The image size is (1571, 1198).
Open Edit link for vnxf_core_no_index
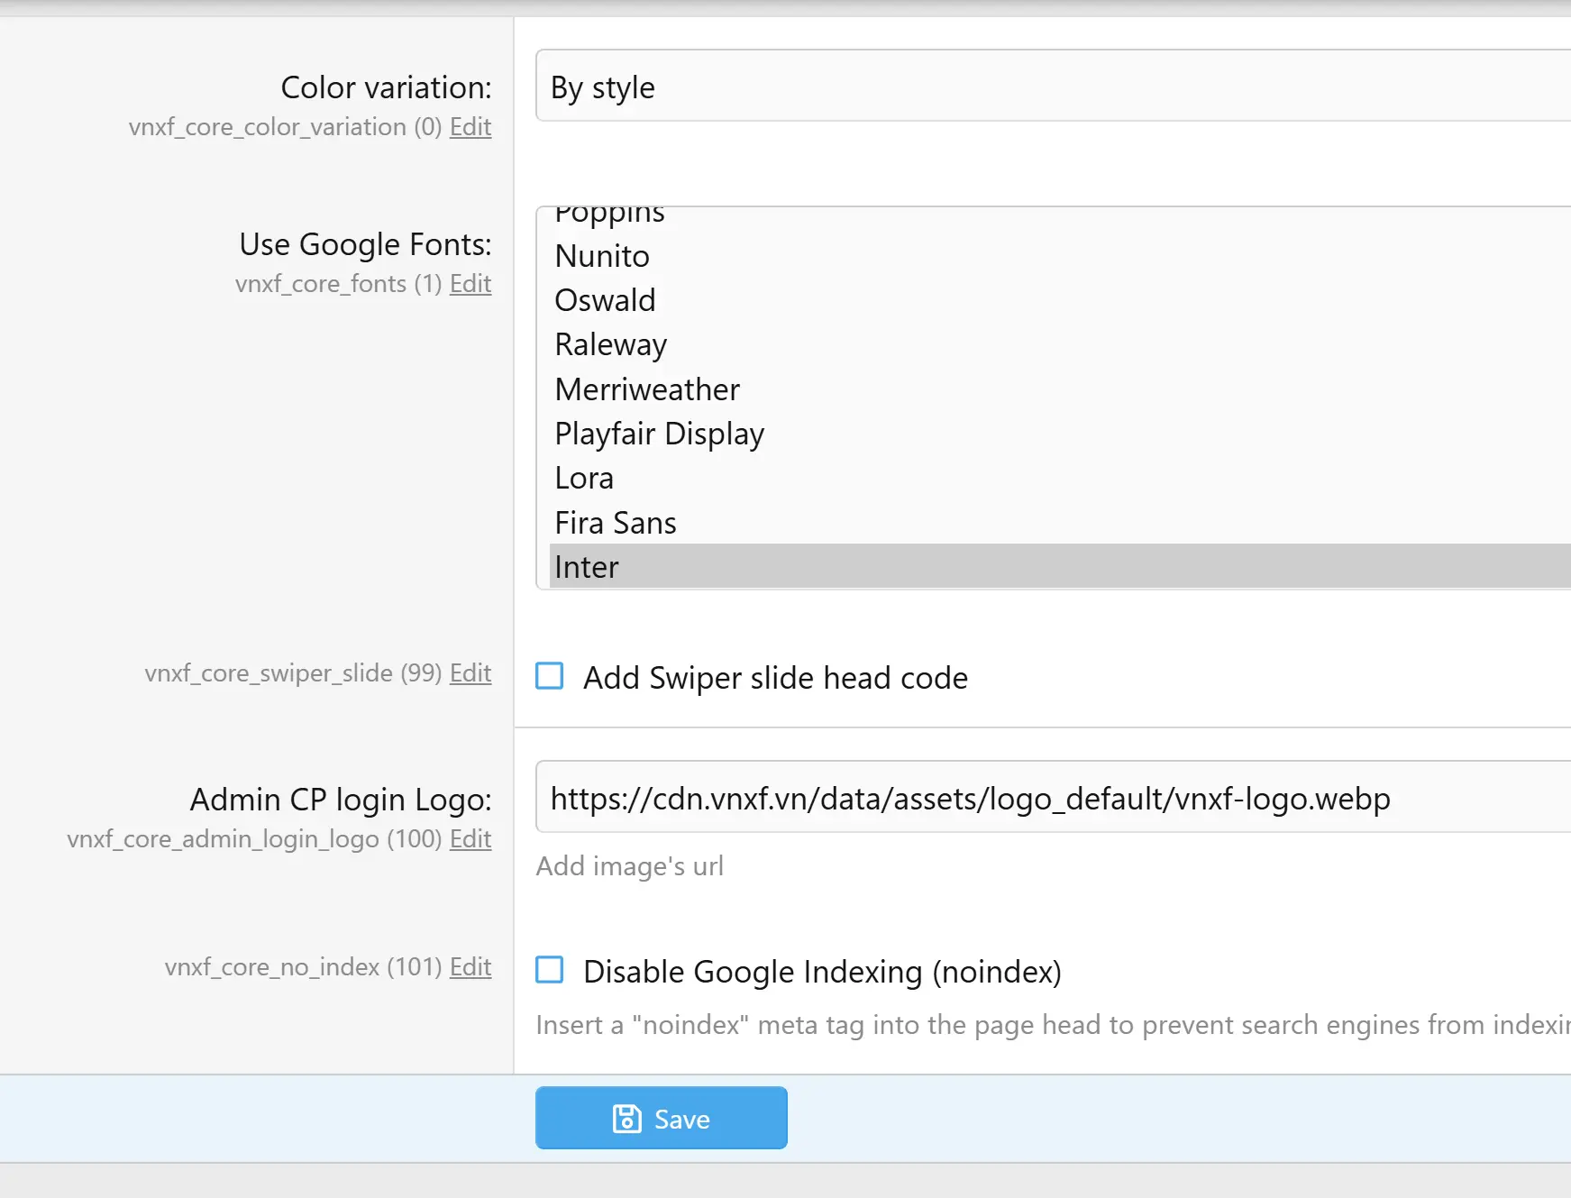(x=470, y=967)
